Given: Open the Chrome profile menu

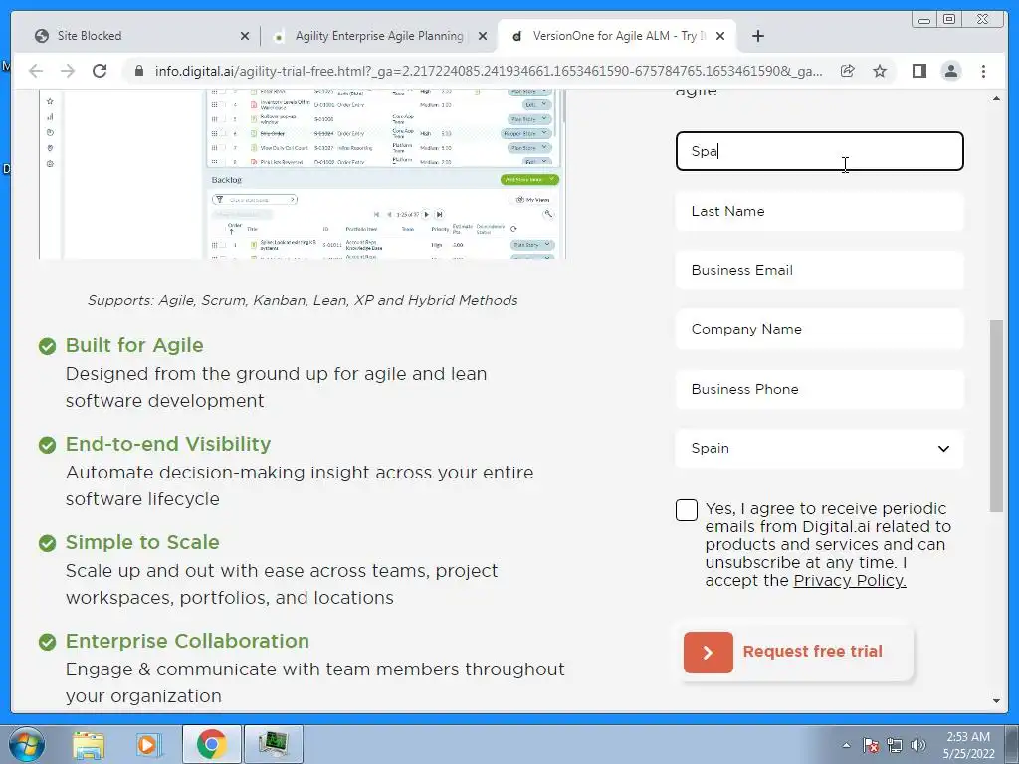Looking at the screenshot, I should (x=950, y=71).
